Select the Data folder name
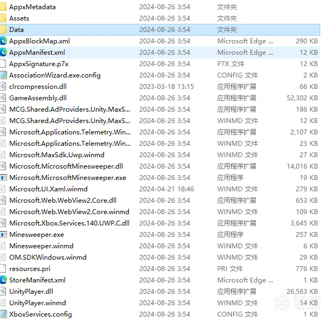The width and height of the screenshot is (331, 322). pyautogui.click(x=16, y=30)
